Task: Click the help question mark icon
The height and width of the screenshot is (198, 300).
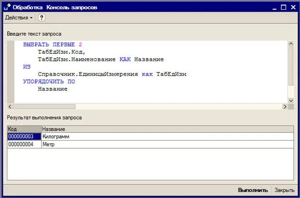Action: [42, 17]
